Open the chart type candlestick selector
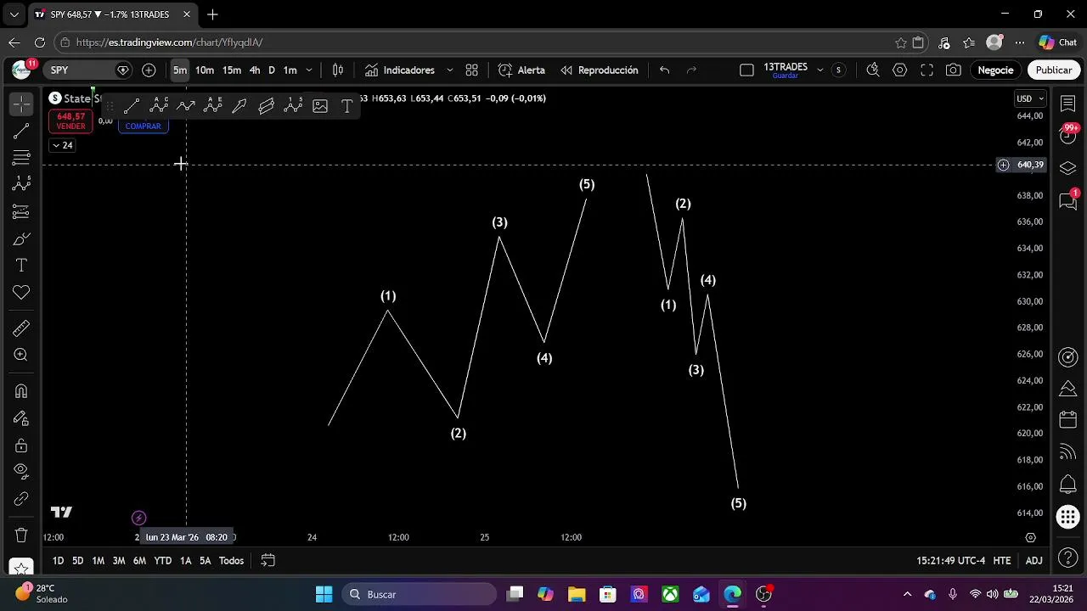Viewport: 1087px width, 611px height. [x=338, y=70]
